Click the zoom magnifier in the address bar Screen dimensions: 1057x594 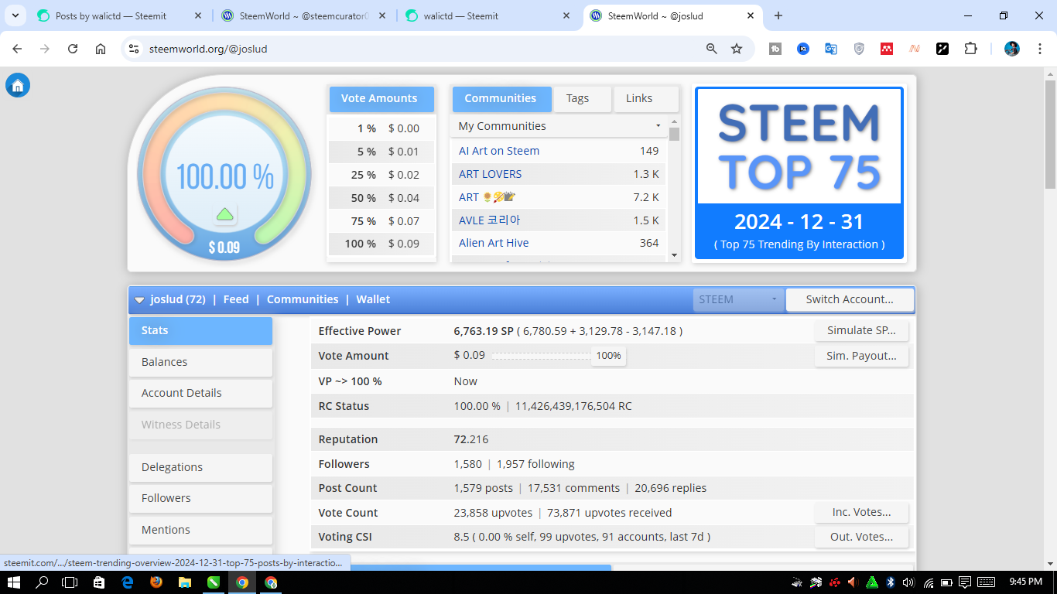point(712,49)
